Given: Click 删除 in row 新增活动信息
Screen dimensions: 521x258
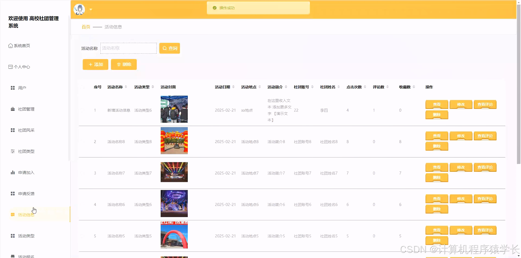Looking at the screenshot, I should point(437,115).
